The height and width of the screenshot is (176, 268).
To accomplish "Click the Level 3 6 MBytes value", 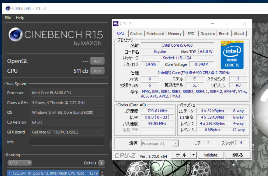I will tap(213, 130).
